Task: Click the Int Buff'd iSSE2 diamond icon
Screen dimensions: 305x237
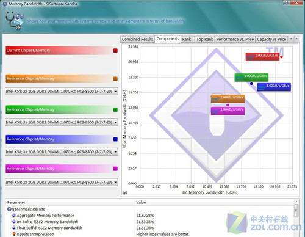Action: pos(14,222)
